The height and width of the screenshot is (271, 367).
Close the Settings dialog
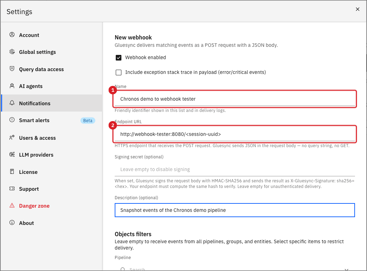coord(357,9)
